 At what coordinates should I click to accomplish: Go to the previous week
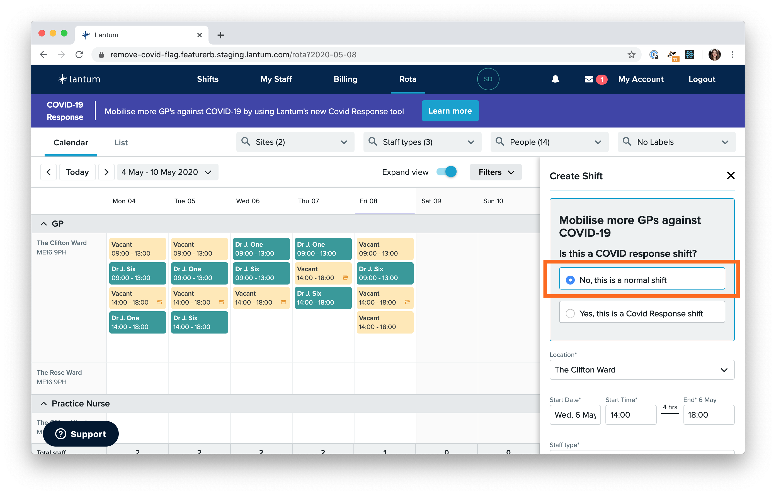click(49, 172)
